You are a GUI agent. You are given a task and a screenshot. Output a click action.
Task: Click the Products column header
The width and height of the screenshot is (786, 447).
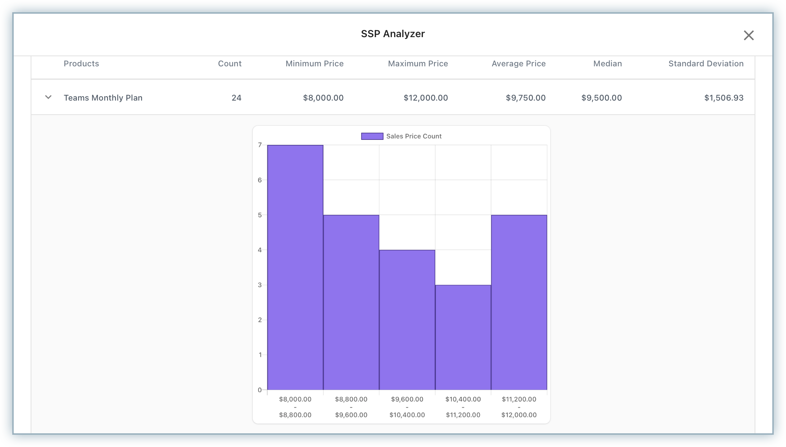click(x=81, y=64)
